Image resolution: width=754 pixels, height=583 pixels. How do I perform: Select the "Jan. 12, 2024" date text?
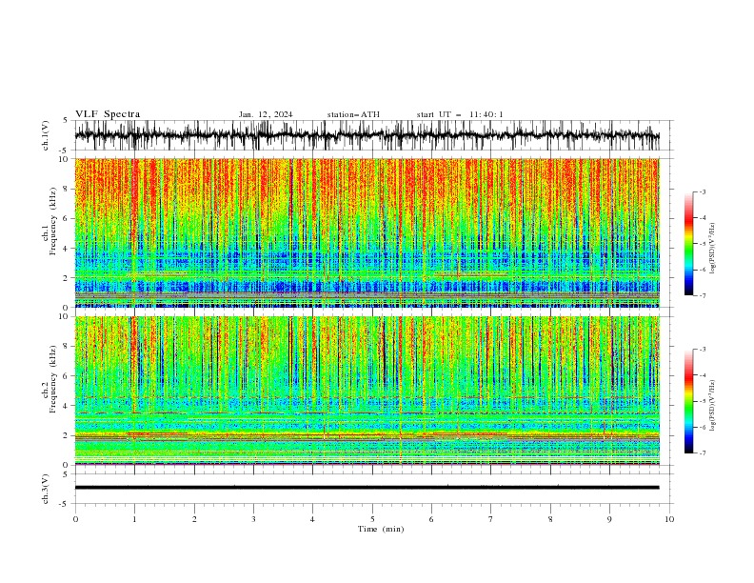(266, 114)
